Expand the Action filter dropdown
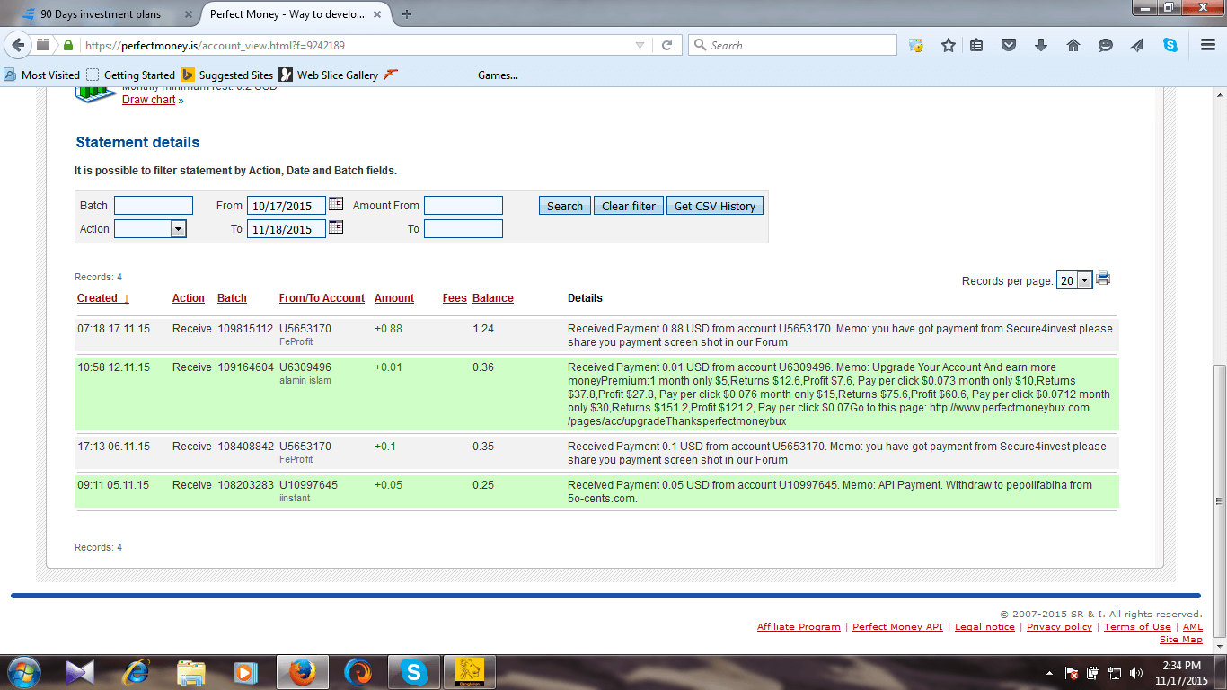1227x690 pixels. pyautogui.click(x=178, y=229)
